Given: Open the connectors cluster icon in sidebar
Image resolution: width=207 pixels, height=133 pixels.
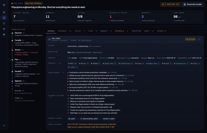Looking at the screenshot, I should 4,34.
